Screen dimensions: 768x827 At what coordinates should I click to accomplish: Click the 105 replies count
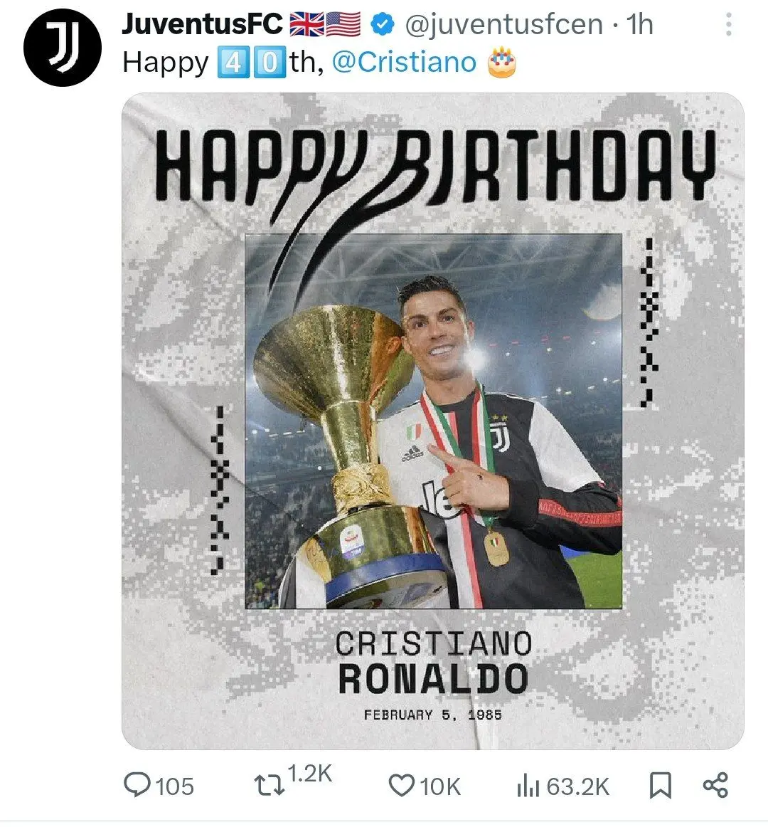[174, 786]
